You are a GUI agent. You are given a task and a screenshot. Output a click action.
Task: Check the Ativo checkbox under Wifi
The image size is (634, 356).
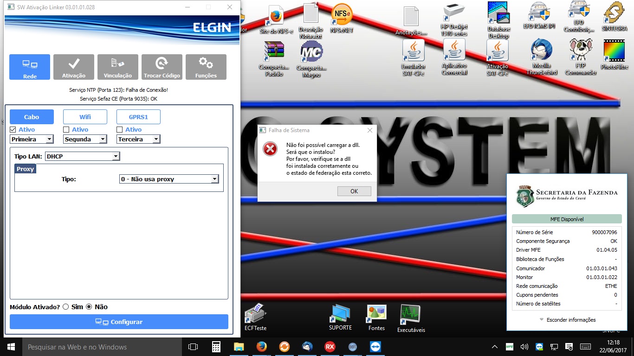click(x=66, y=129)
